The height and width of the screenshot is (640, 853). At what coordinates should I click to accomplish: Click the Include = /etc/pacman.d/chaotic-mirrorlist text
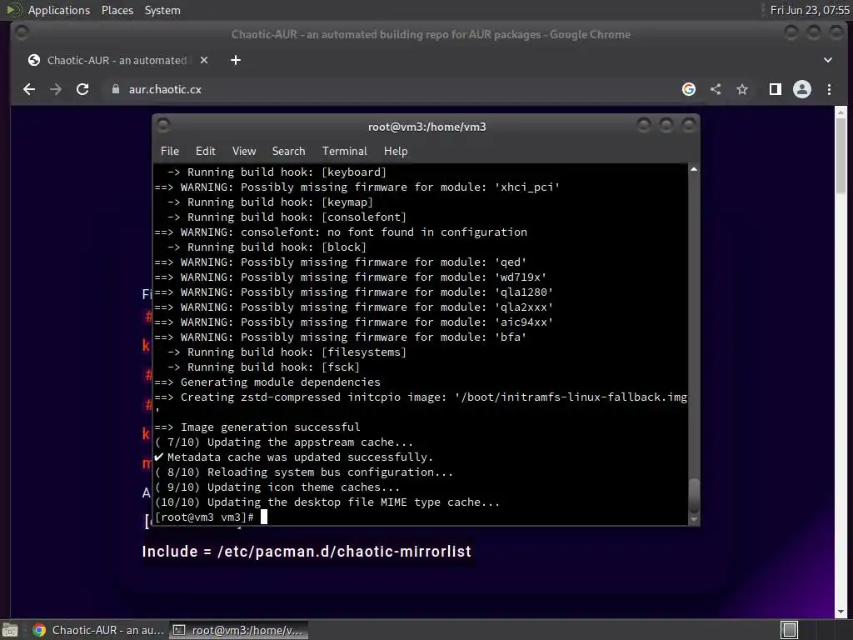[307, 552]
